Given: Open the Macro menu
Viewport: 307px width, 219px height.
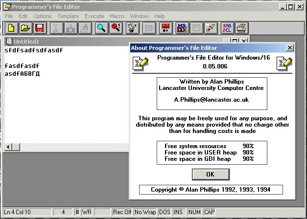Looking at the screenshot, I should [x=117, y=16].
